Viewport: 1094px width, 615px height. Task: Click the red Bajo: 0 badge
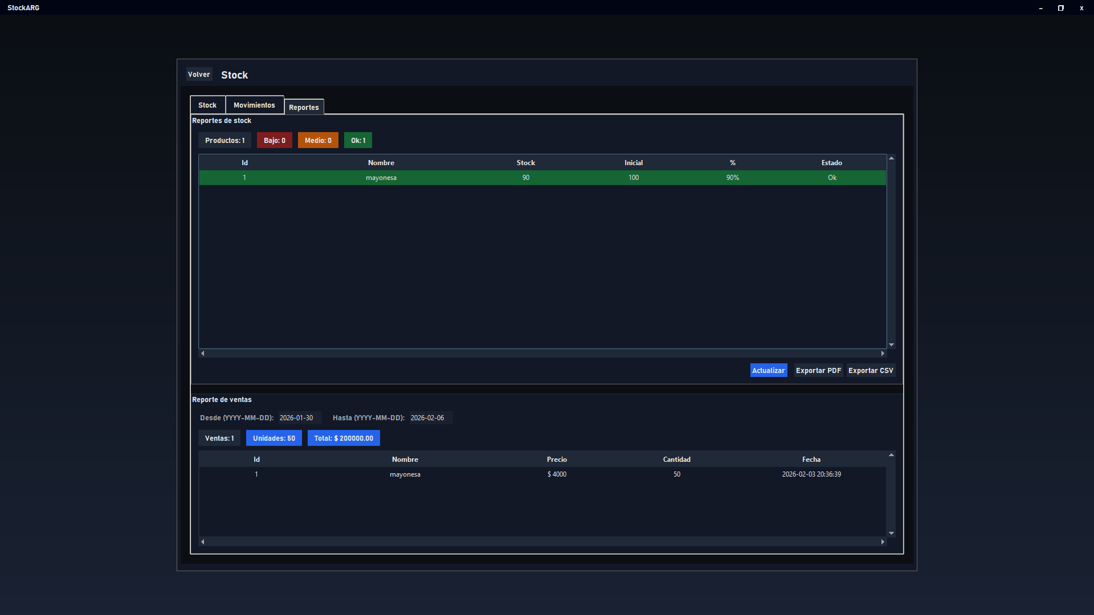pyautogui.click(x=274, y=141)
